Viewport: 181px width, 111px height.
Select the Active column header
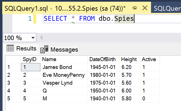[x=150, y=59]
